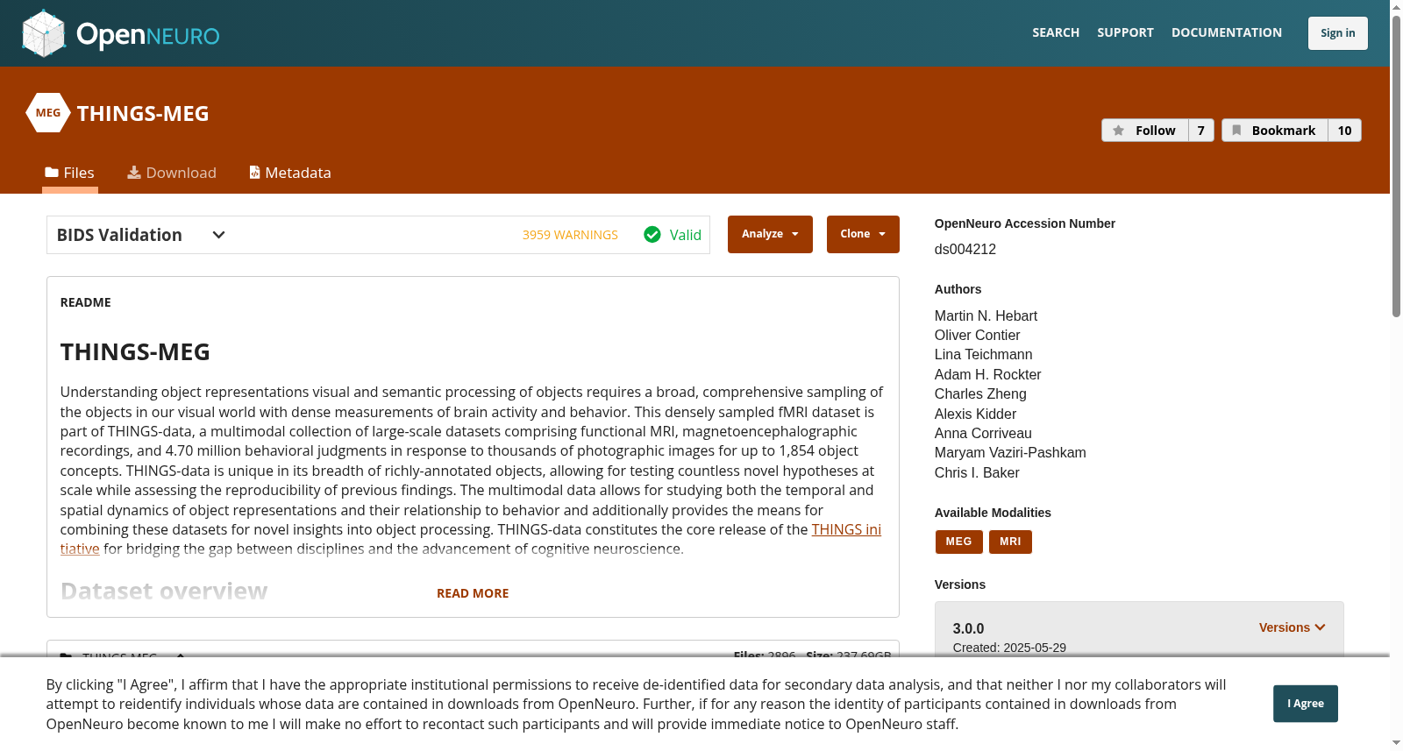Open the Clone dropdown
This screenshot has height=751, width=1403.
863,234
